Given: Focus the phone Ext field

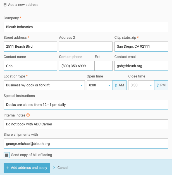Looking at the screenshot, I should [103, 66].
